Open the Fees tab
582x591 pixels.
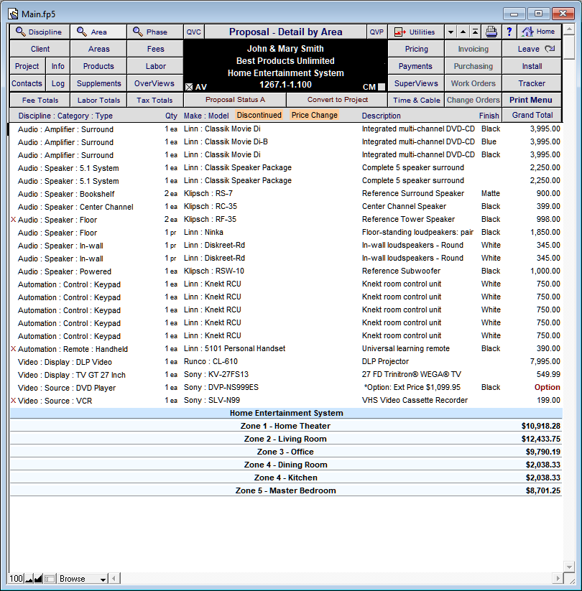[155, 49]
